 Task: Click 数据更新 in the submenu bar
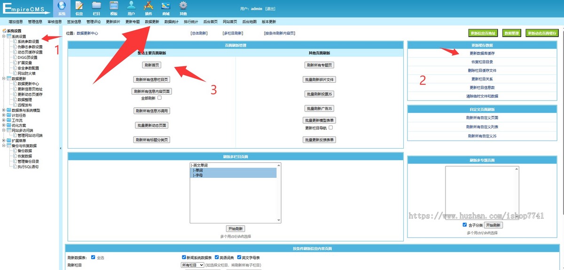point(152,22)
